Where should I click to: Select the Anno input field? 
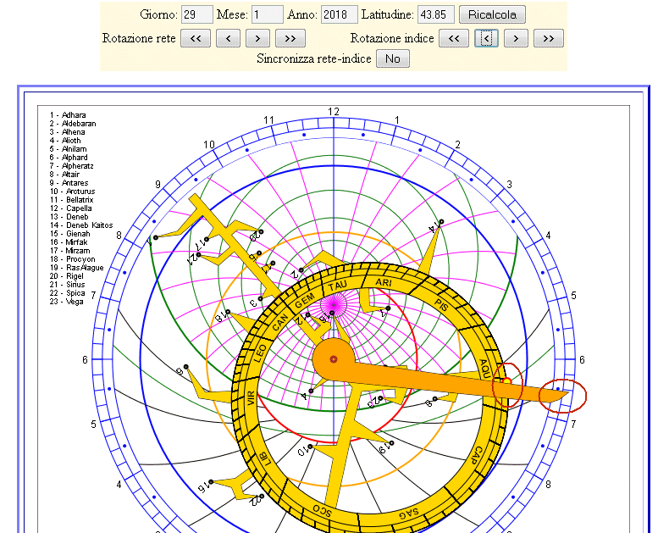(339, 14)
